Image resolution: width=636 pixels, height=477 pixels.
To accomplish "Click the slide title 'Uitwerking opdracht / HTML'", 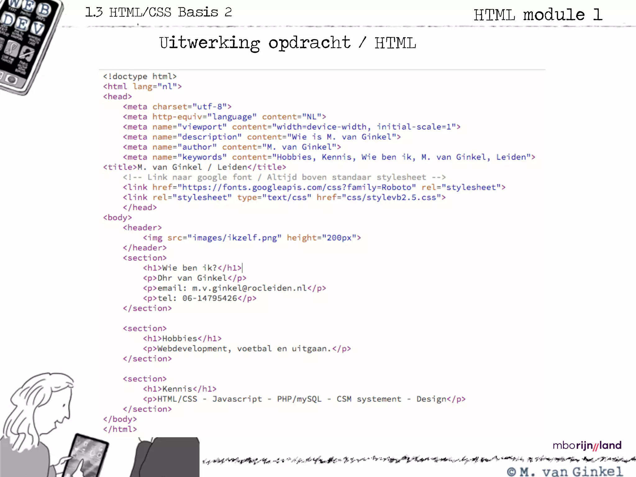I will (288, 43).
